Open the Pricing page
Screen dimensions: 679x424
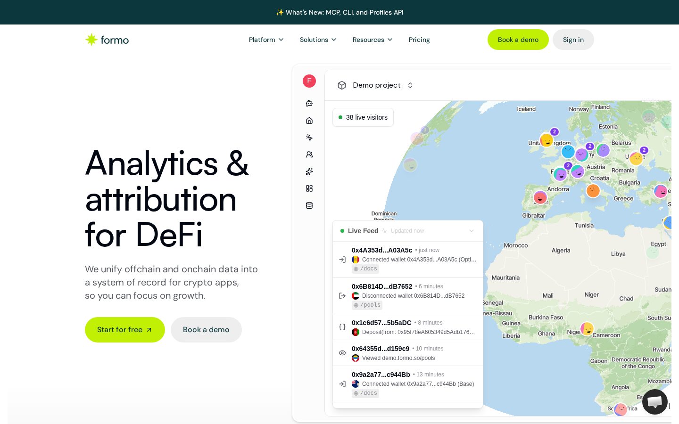[x=419, y=40]
